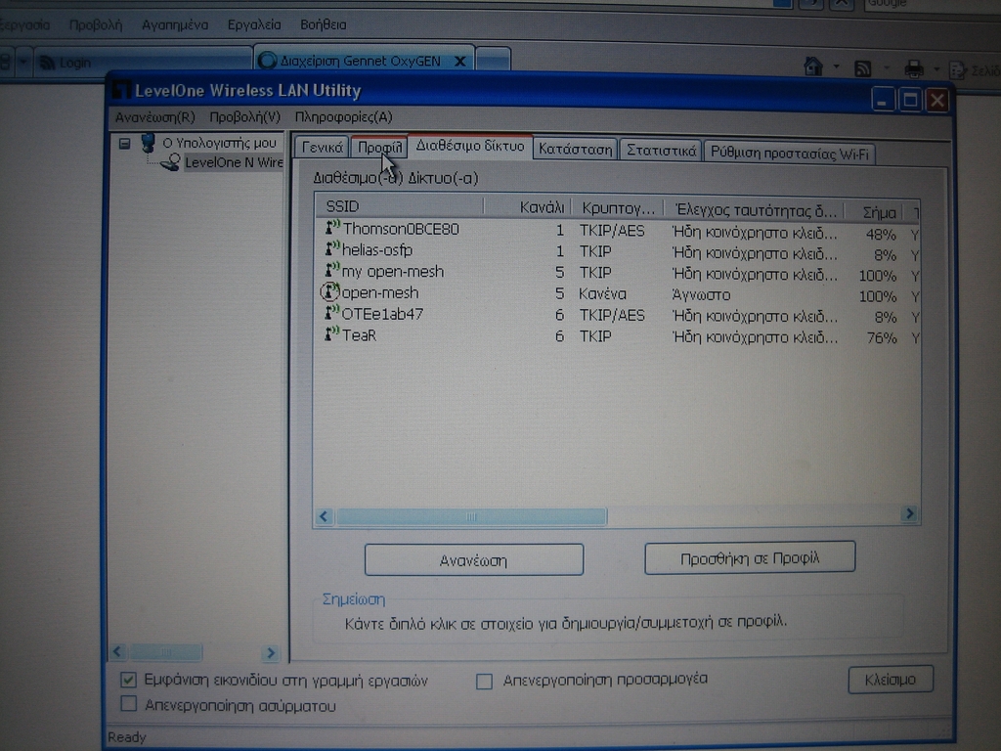Viewport: 1001px width, 751px height.
Task: Click the Thomson0BCE80 network signal icon
Action: pos(332,227)
